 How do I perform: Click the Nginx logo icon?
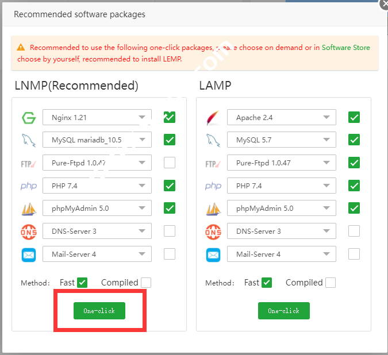[29, 118]
